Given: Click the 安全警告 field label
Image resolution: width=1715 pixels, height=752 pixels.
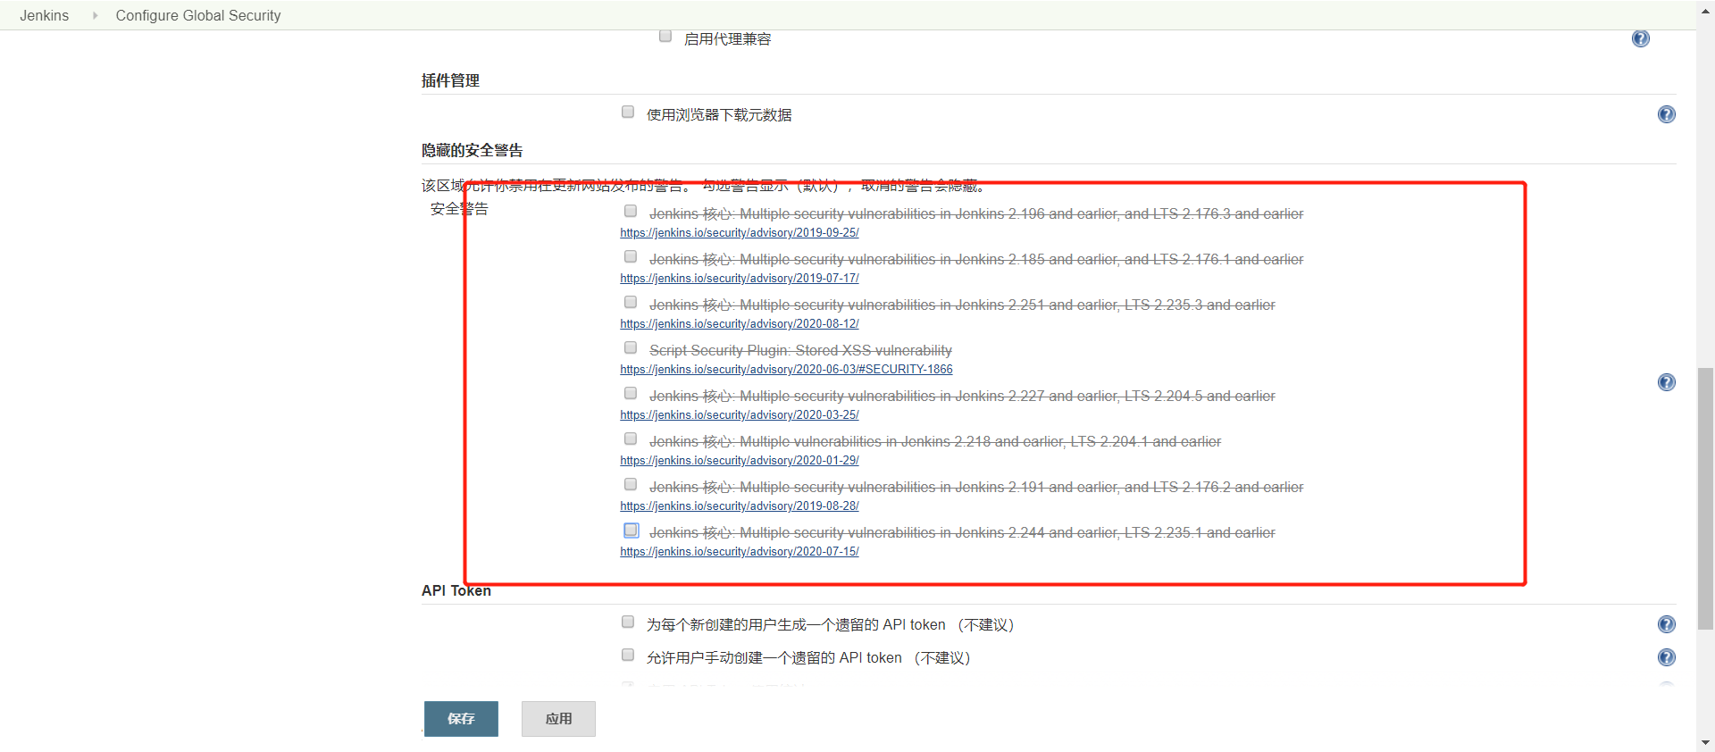Looking at the screenshot, I should [459, 209].
